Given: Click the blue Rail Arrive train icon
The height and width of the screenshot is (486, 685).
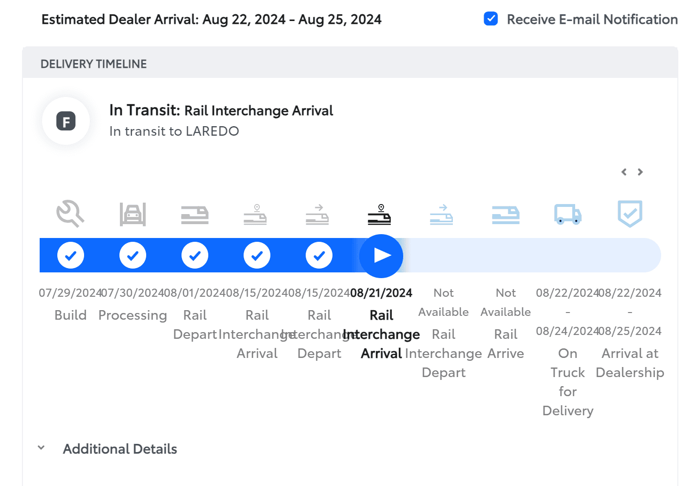Looking at the screenshot, I should point(505,215).
